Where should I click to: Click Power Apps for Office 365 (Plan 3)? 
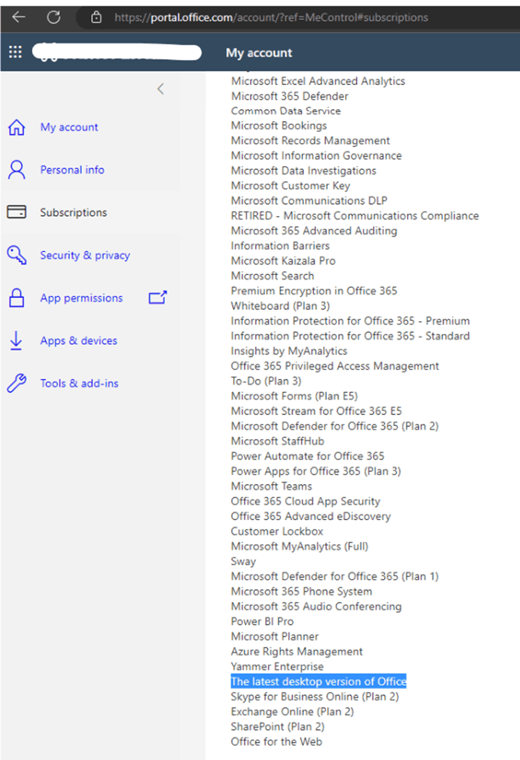[316, 471]
